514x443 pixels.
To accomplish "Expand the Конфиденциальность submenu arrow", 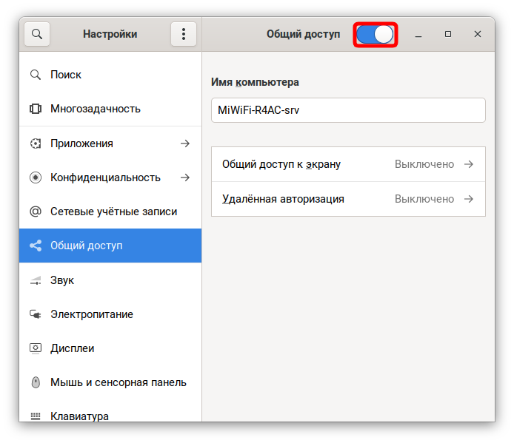I will tap(185, 177).
